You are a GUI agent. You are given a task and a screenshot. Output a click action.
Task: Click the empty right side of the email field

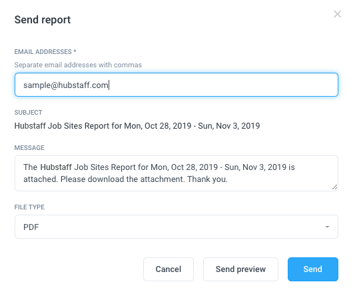click(x=224, y=85)
